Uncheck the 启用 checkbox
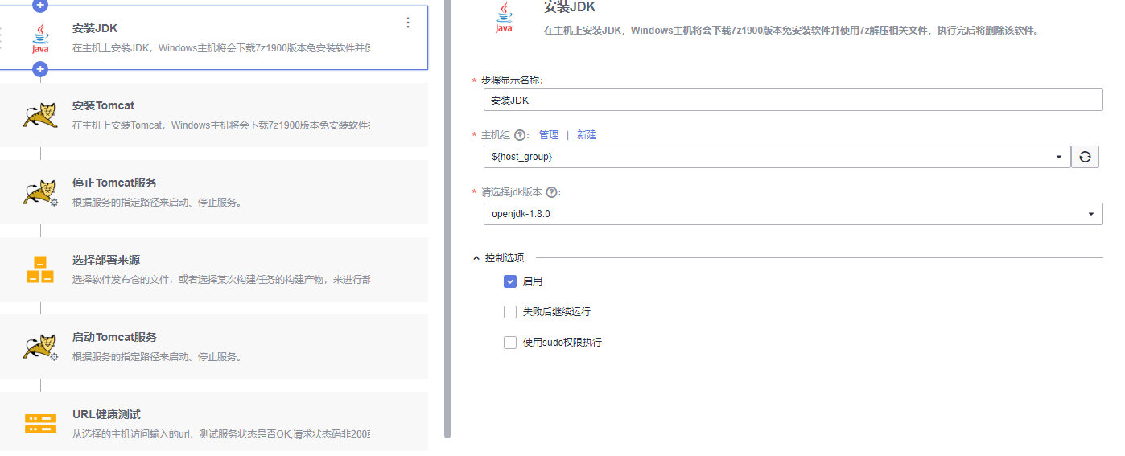Screen dimensions: 1125x456 click(x=510, y=281)
